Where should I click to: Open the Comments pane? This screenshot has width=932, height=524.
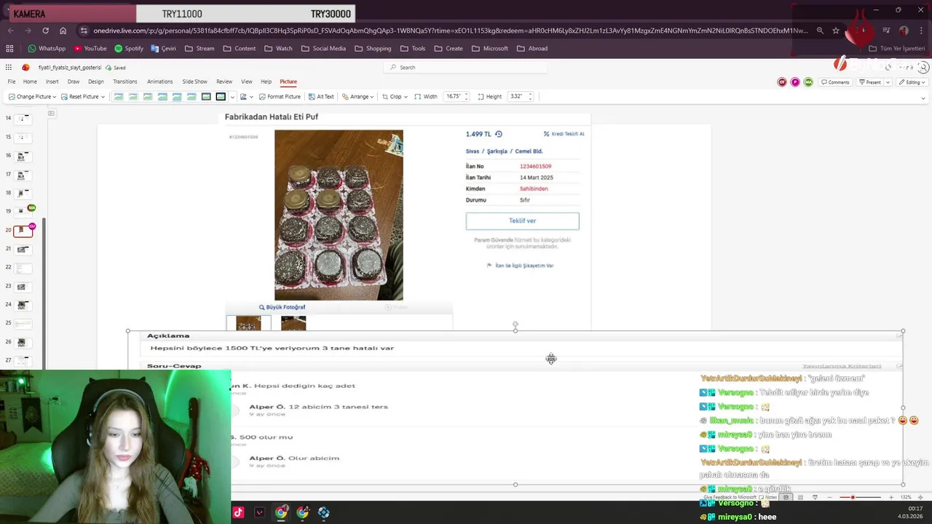point(835,82)
